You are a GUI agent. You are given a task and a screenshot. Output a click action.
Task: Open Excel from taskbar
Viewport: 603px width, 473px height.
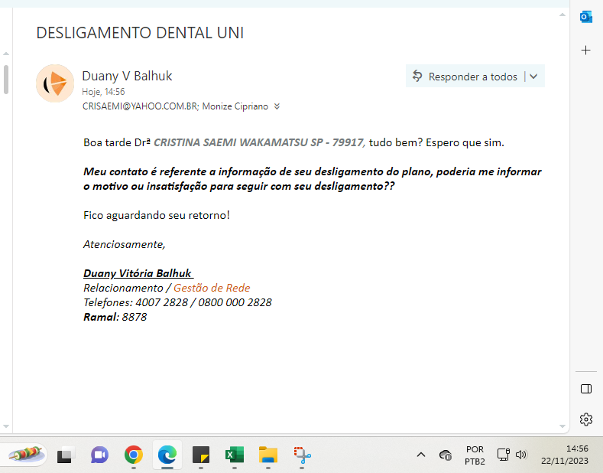(235, 455)
